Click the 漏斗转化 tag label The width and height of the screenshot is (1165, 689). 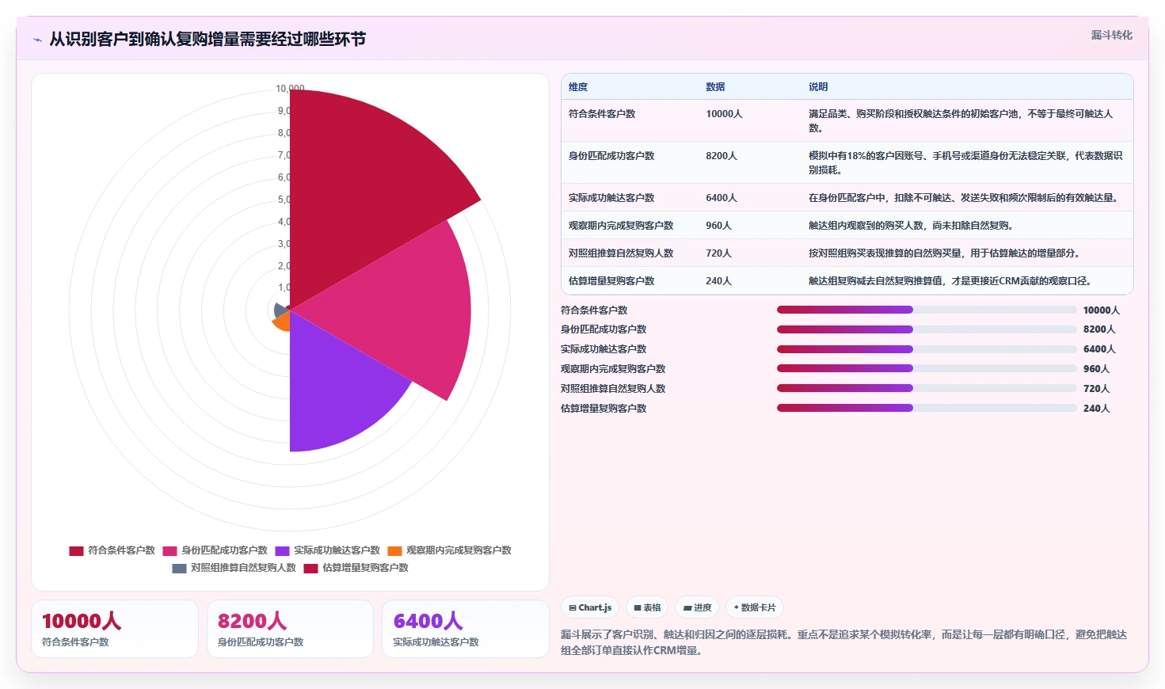click(1111, 35)
